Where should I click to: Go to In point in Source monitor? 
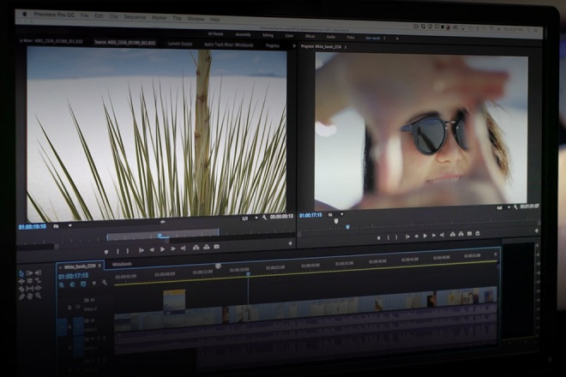click(141, 250)
